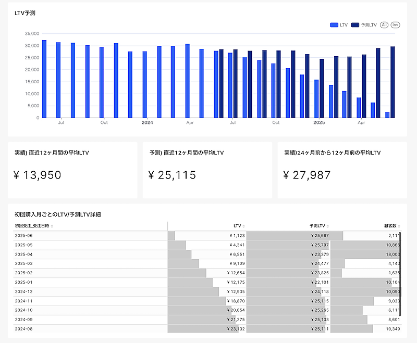Click the ¥ 27,987 prior-period LTV card value
Viewport: 417px width, 343px height.
(307, 175)
